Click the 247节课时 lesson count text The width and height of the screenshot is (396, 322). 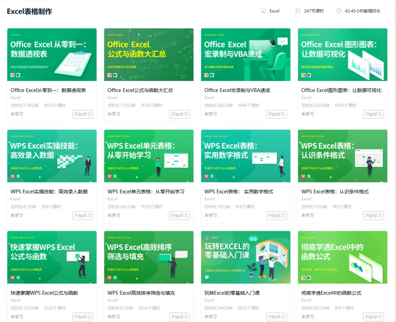pyautogui.click(x=314, y=11)
